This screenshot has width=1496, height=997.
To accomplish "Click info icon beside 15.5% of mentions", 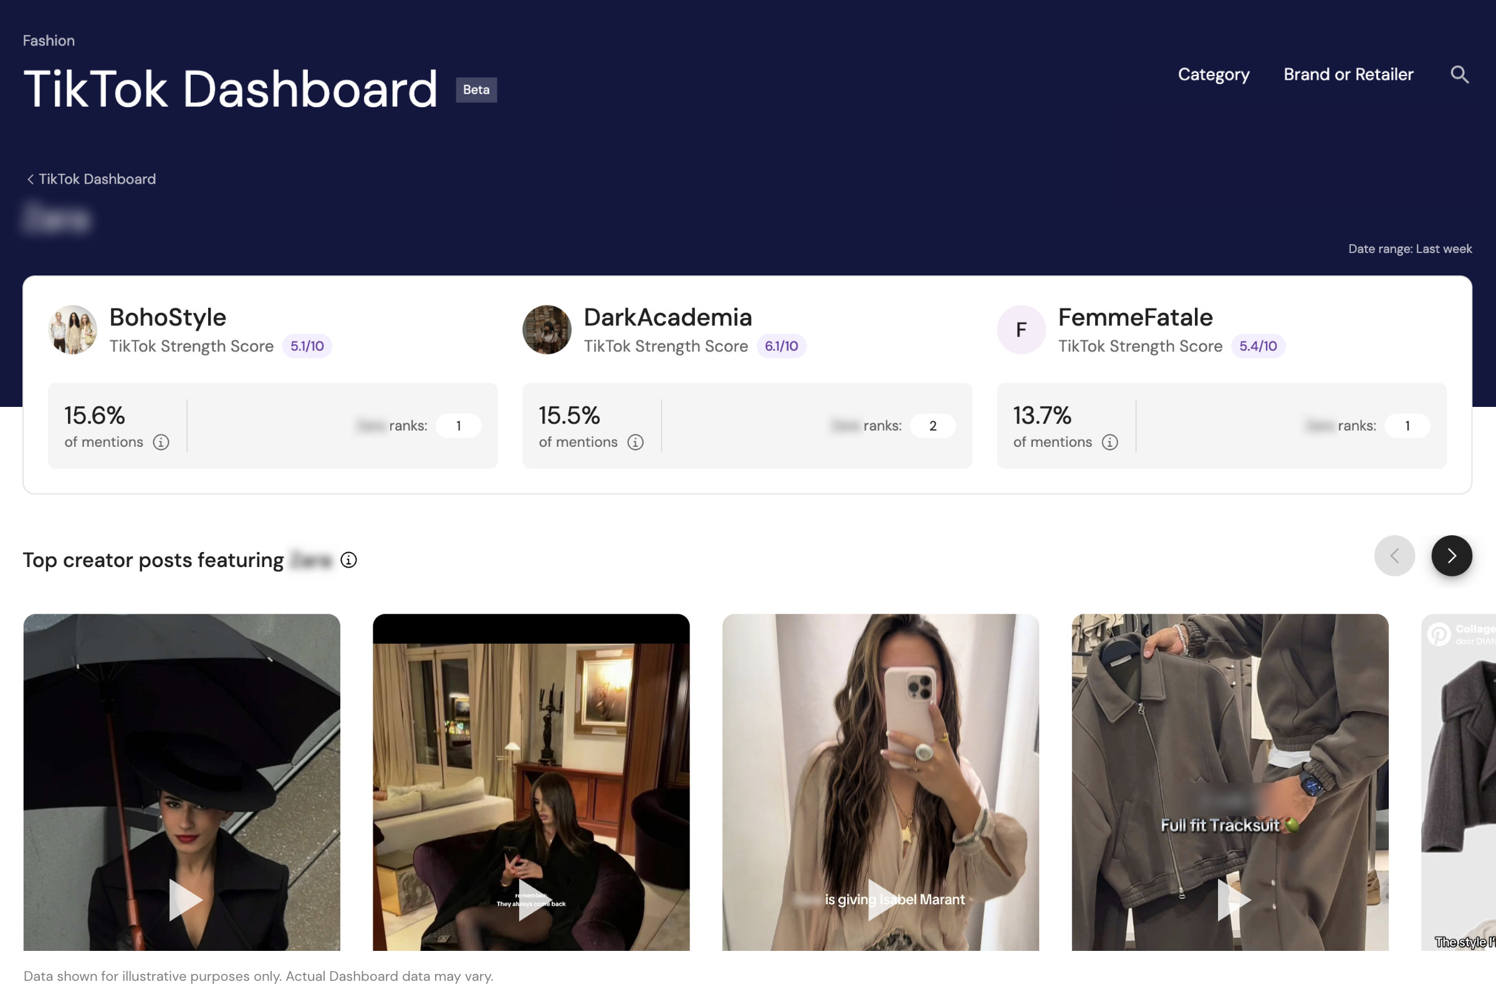I will (635, 442).
